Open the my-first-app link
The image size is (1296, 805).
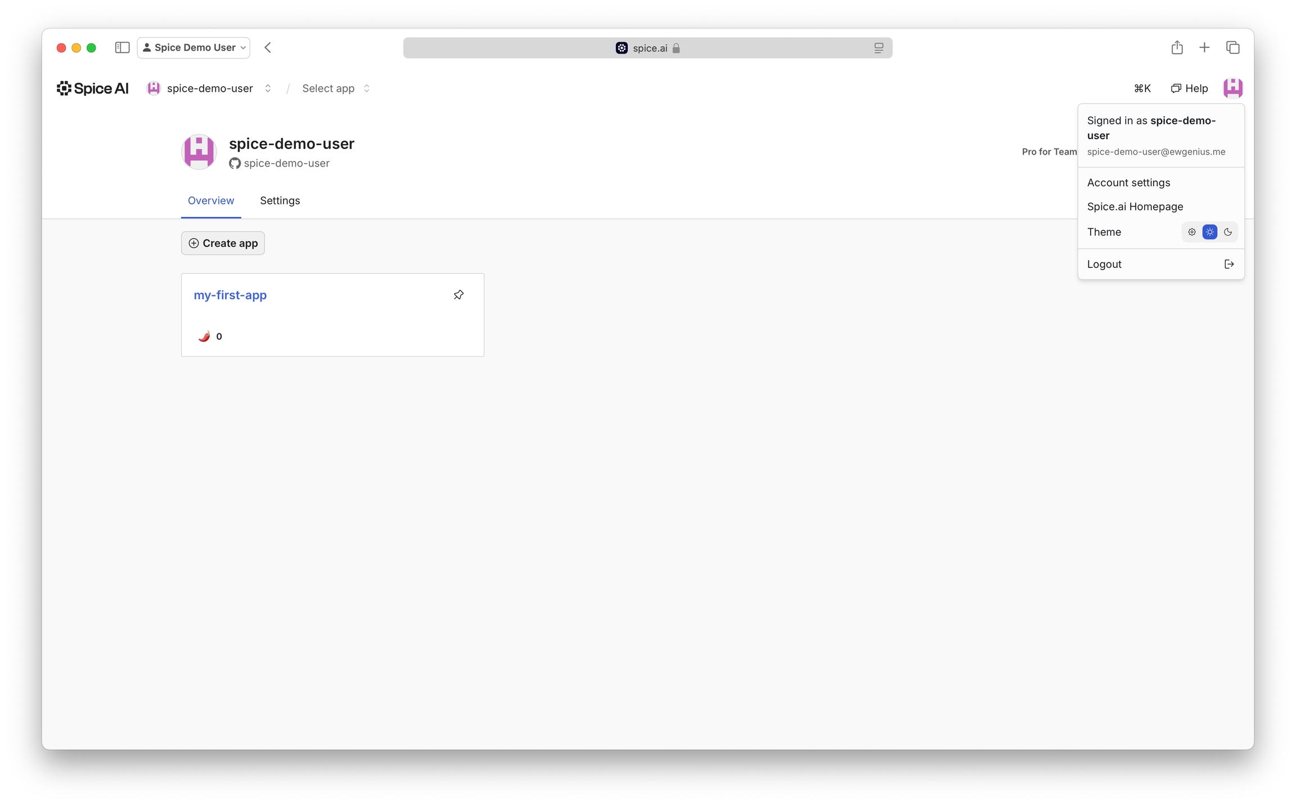coord(230,295)
